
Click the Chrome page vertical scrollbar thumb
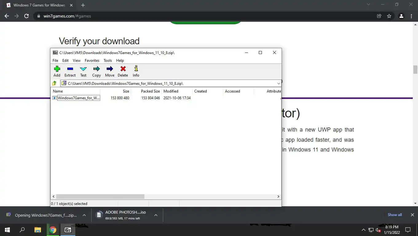tap(415, 70)
